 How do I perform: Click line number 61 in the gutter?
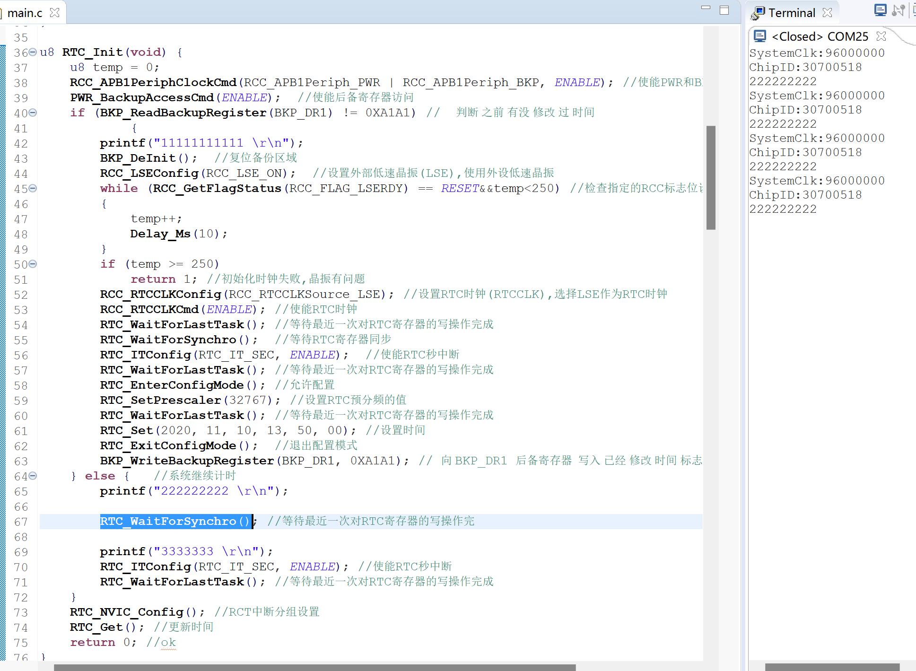click(x=21, y=431)
